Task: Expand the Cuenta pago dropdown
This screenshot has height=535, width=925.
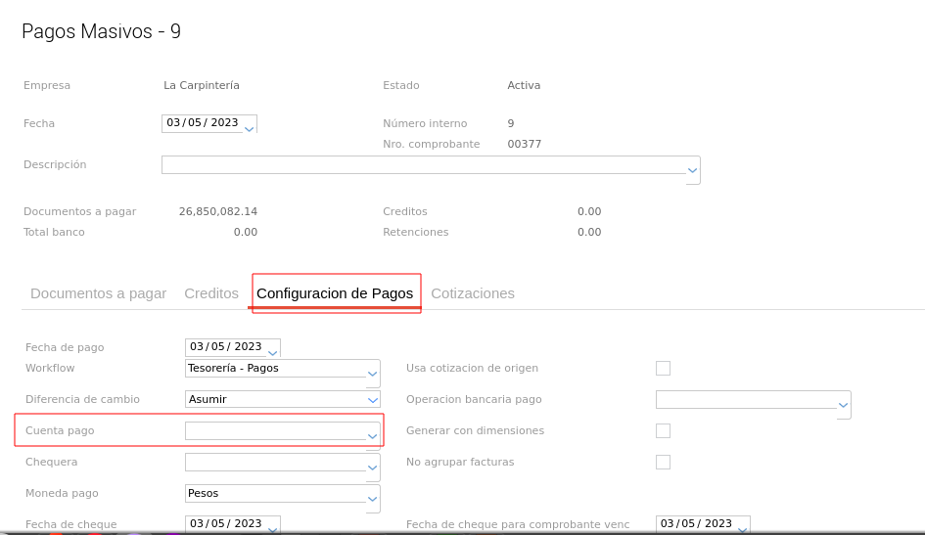Action: click(372, 435)
